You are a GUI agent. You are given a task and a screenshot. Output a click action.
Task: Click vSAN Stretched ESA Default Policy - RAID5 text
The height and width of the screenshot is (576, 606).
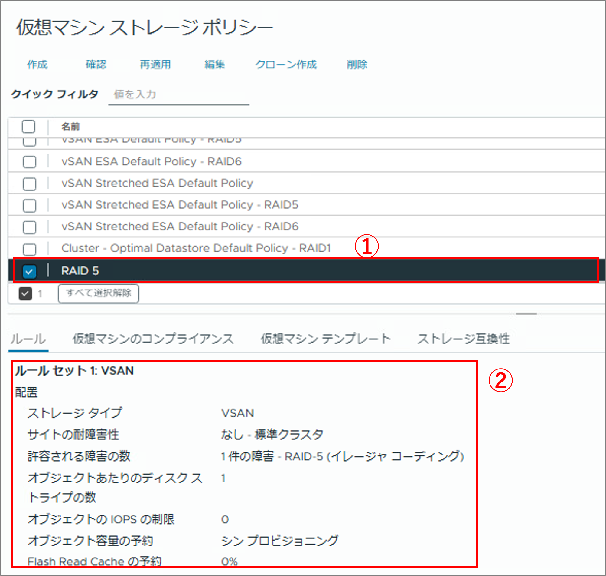180,205
